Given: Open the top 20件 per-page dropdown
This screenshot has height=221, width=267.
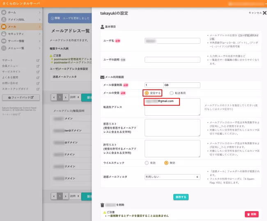Looking at the screenshot, I should [x=75, y=97].
